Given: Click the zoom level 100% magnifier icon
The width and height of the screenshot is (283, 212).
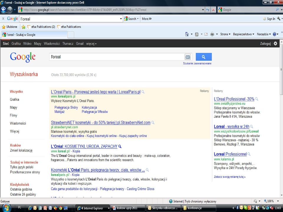Looking at the screenshot, I should coord(265,201).
